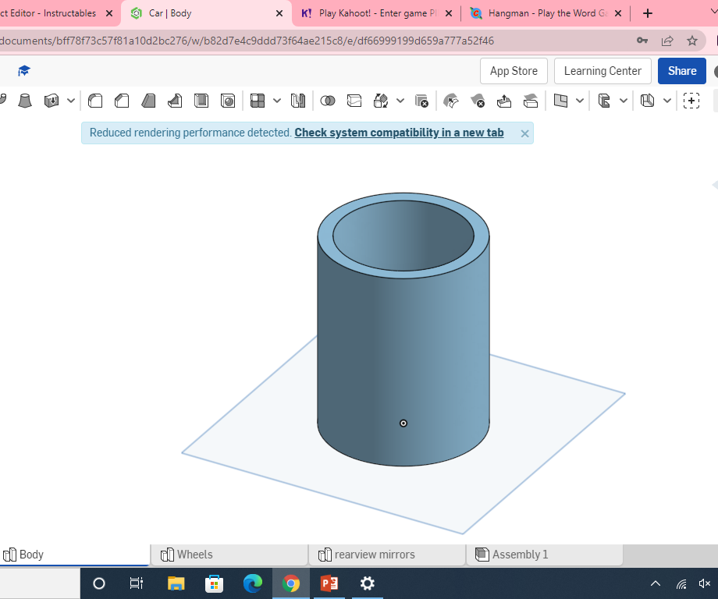Open the Learning Center

point(602,71)
